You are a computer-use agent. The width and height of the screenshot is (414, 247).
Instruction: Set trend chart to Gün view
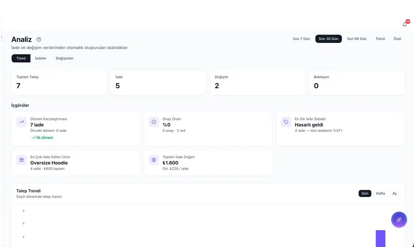pyautogui.click(x=365, y=193)
